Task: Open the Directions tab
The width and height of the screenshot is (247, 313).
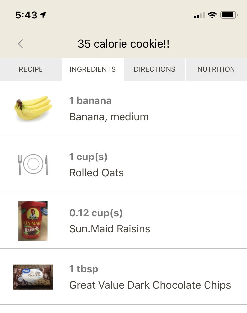Action: point(154,69)
